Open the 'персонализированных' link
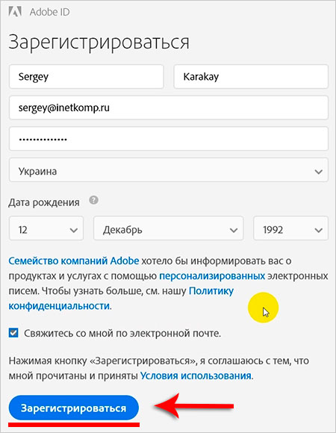The width and height of the screenshot is (336, 433). click(x=212, y=276)
